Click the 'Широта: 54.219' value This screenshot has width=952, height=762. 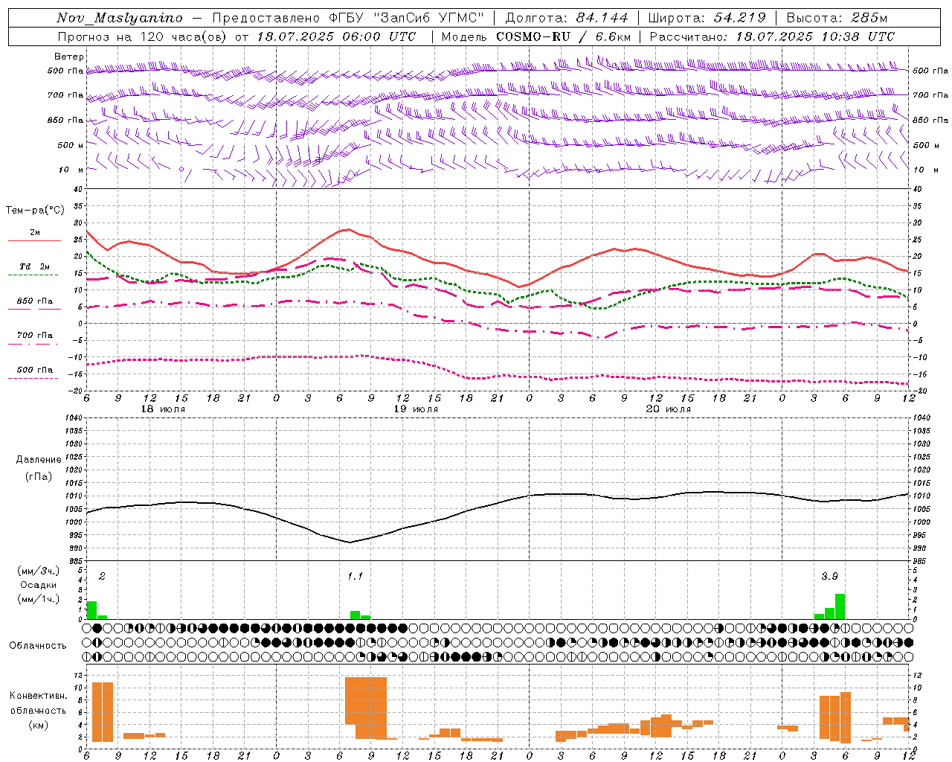pos(707,18)
